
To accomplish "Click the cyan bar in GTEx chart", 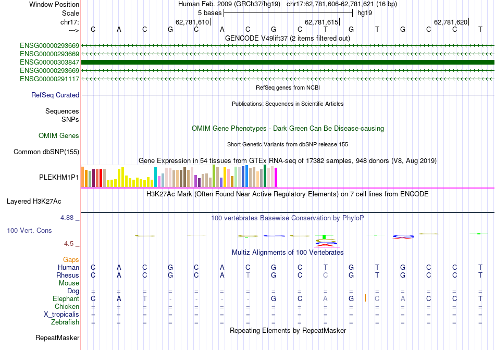I will pyautogui.click(x=156, y=177).
